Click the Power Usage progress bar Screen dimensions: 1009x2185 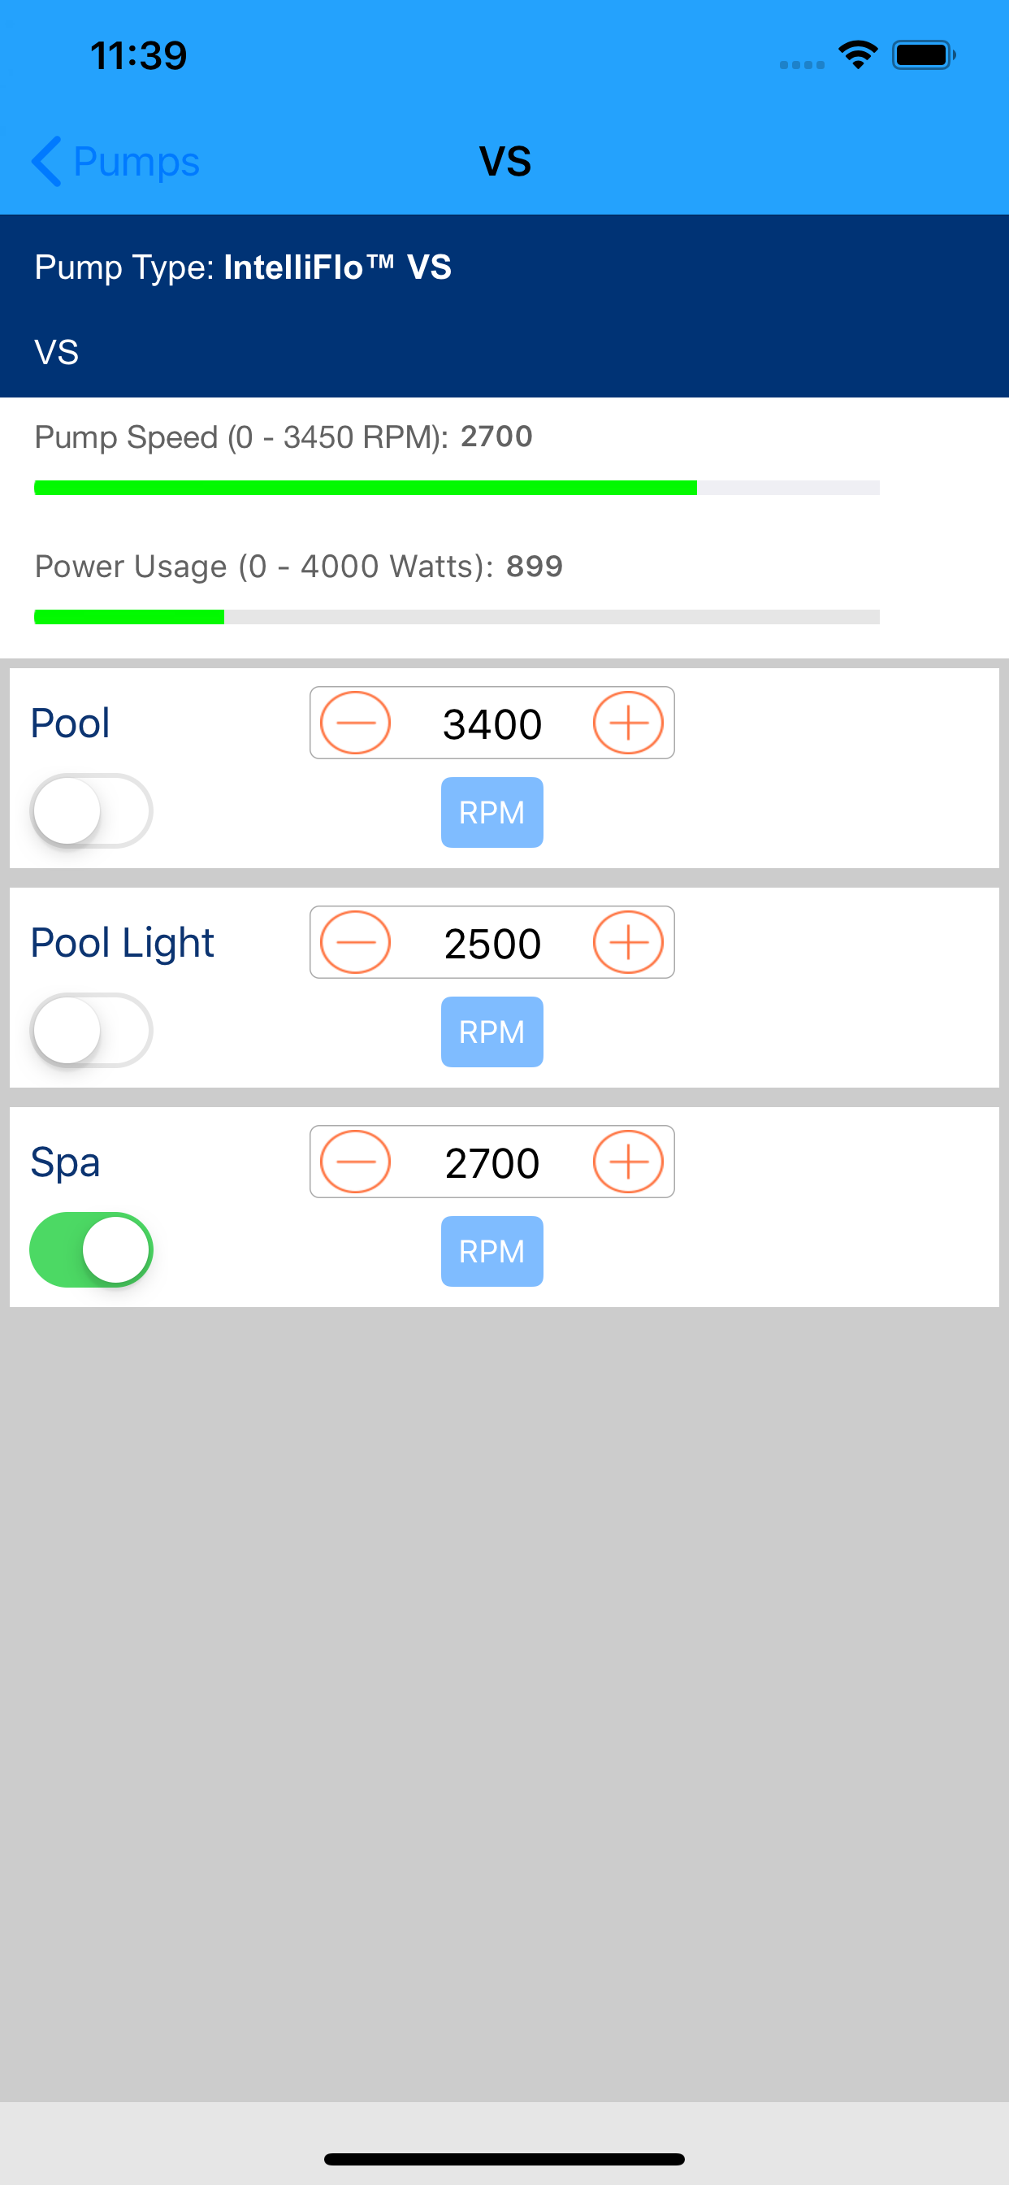[457, 618]
